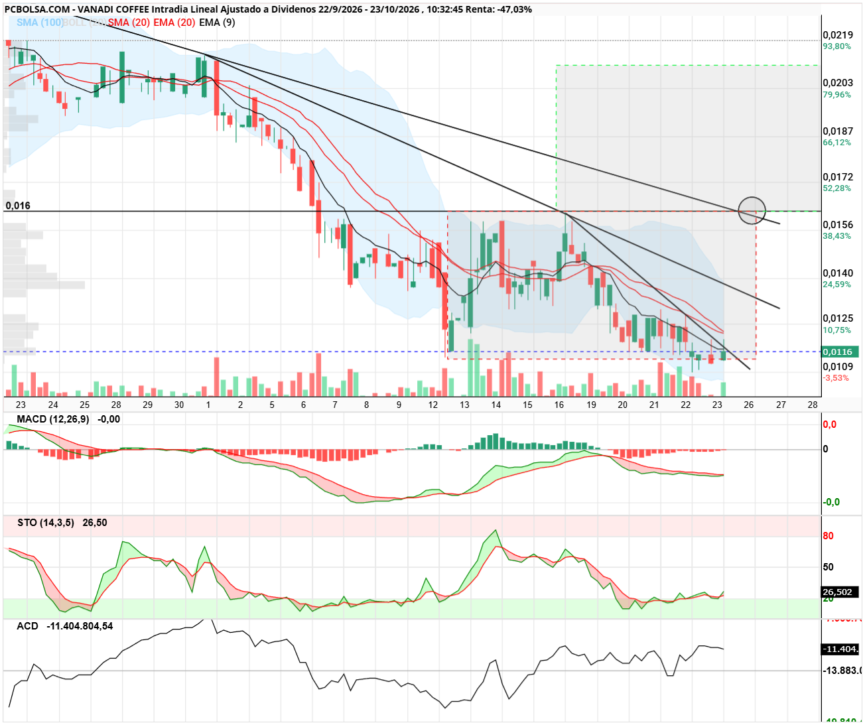This screenshot has width=865, height=725.
Task: Select the 0,0187 price axis value
Action: click(838, 131)
